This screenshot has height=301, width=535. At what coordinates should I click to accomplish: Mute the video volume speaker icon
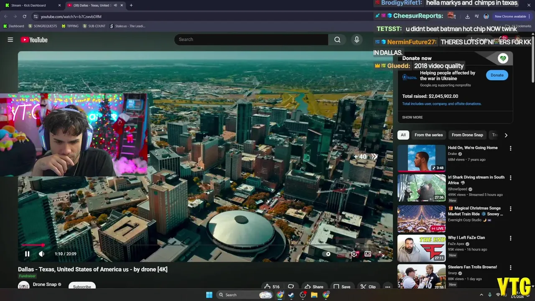point(42,254)
